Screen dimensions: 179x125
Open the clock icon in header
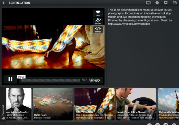click(x=157, y=3)
